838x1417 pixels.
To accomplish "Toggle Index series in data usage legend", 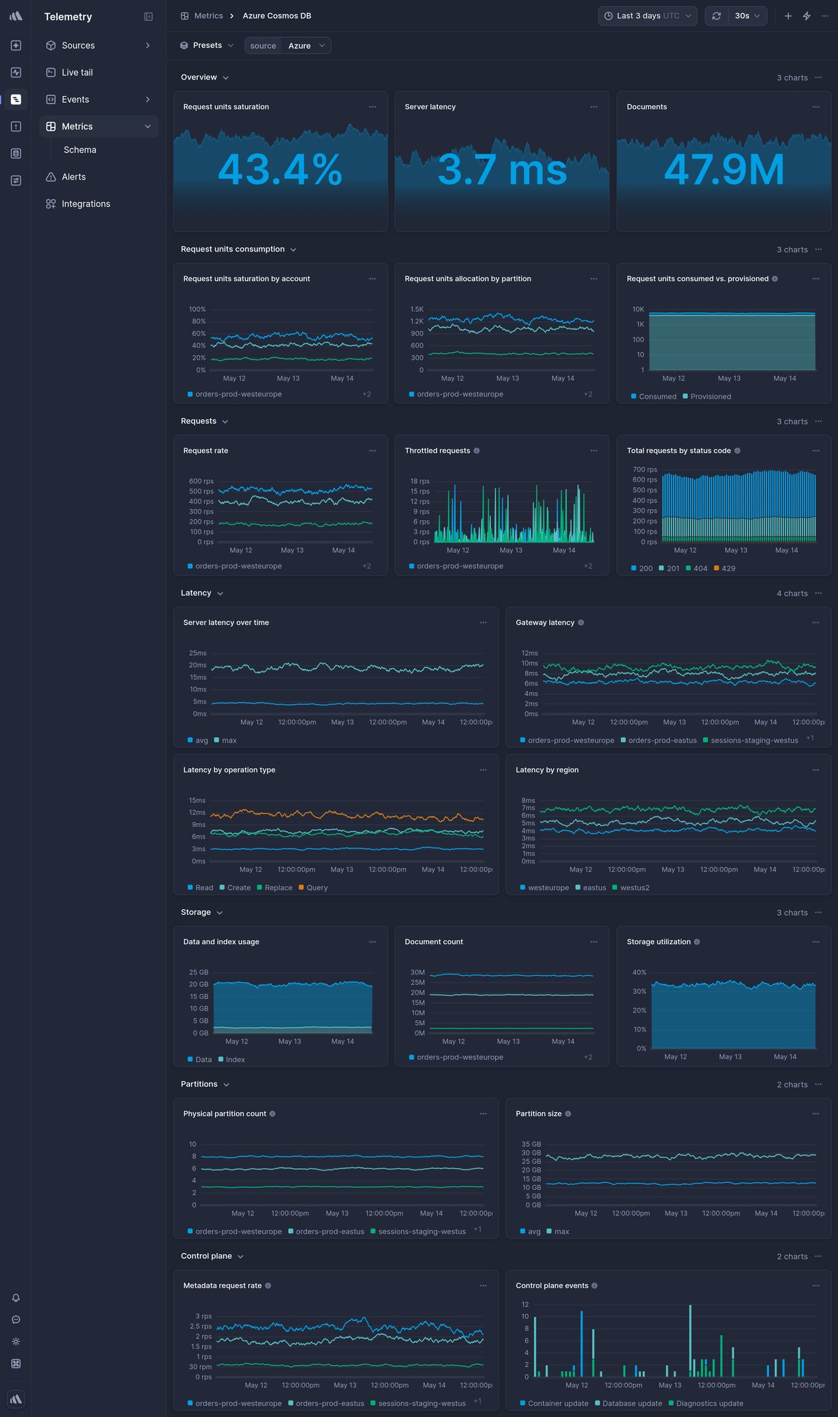I will (231, 1060).
